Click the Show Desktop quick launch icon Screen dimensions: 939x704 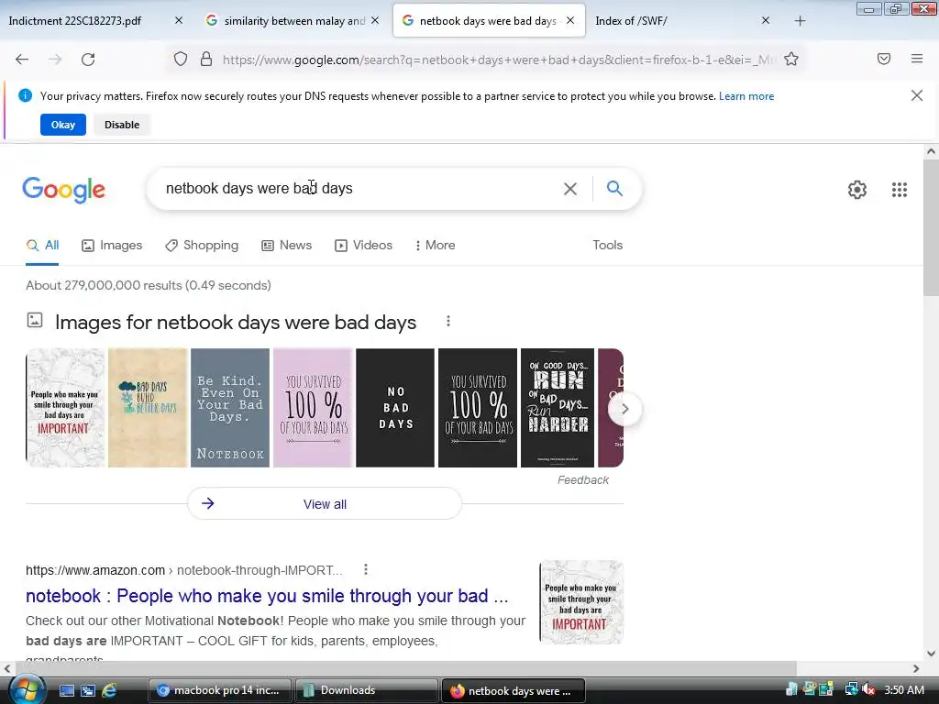(x=66, y=690)
